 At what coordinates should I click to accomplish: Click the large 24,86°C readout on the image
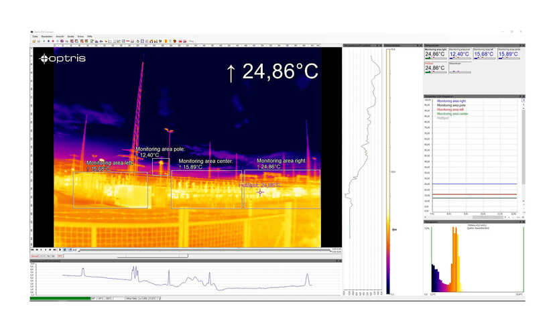click(x=273, y=72)
